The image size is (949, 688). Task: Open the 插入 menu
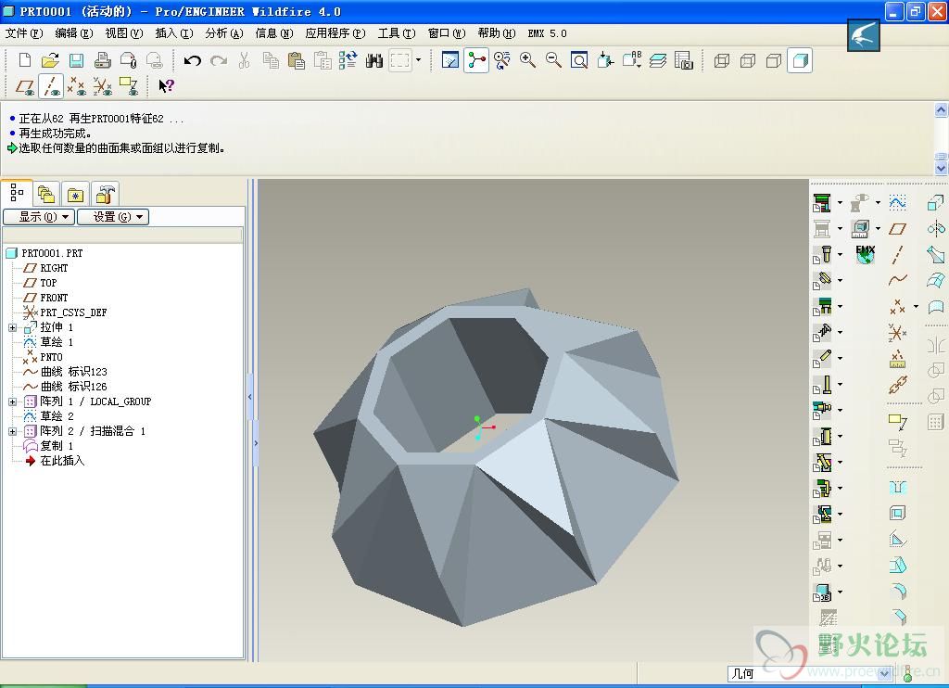tap(174, 33)
